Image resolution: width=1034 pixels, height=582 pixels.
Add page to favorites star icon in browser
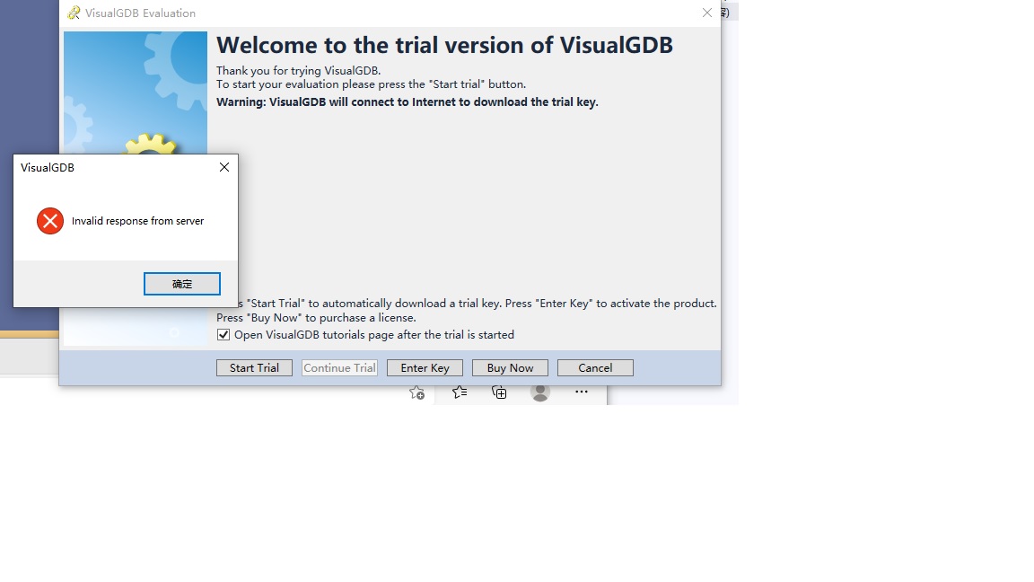[x=416, y=392]
